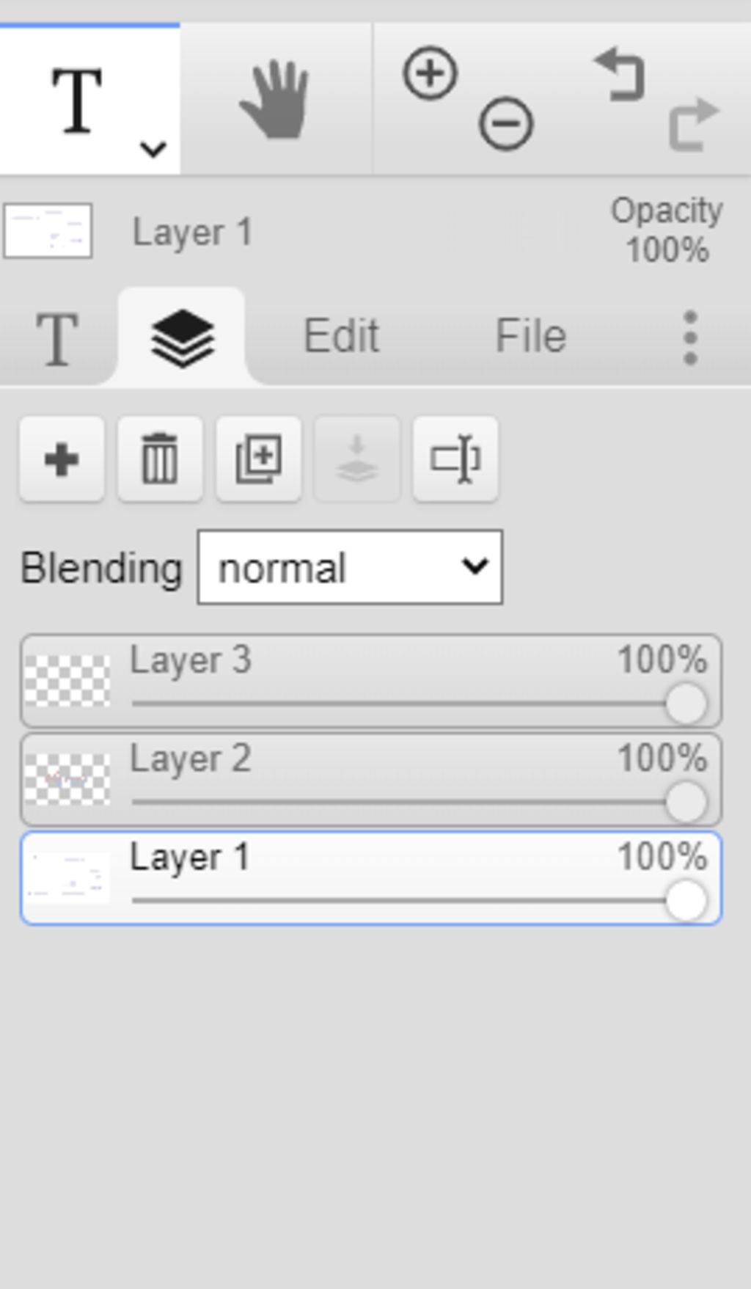Add a new layer with plus button
This screenshot has height=1289, width=751.
click(62, 459)
